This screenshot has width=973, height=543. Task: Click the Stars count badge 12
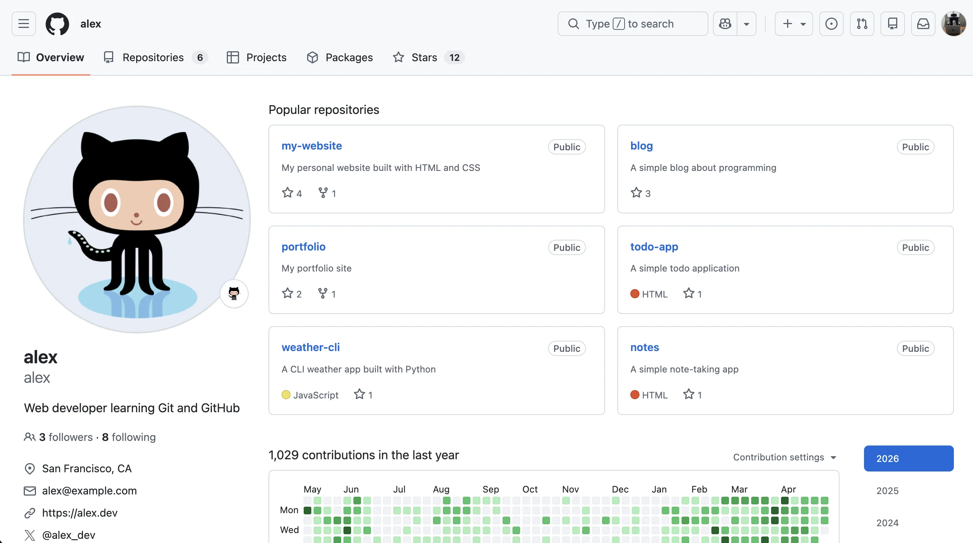tap(454, 57)
